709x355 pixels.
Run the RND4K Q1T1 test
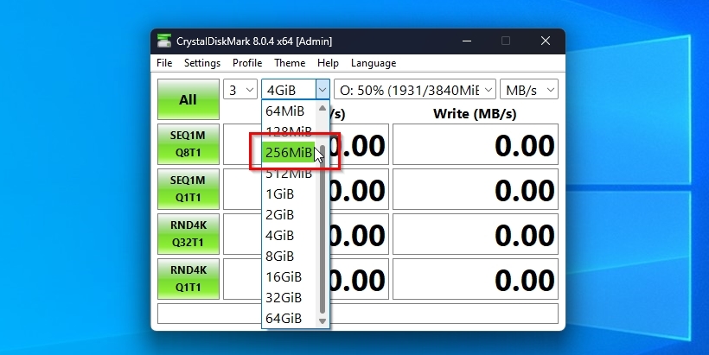188,279
